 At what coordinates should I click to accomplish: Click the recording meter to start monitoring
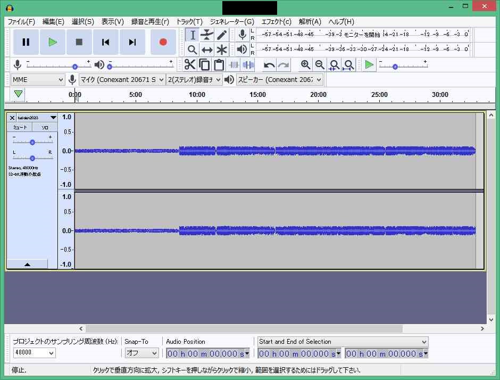pyautogui.click(x=363, y=35)
